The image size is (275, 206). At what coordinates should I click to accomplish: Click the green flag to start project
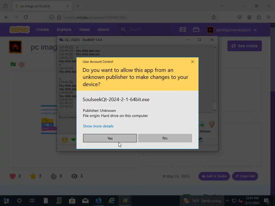click(x=13, y=65)
